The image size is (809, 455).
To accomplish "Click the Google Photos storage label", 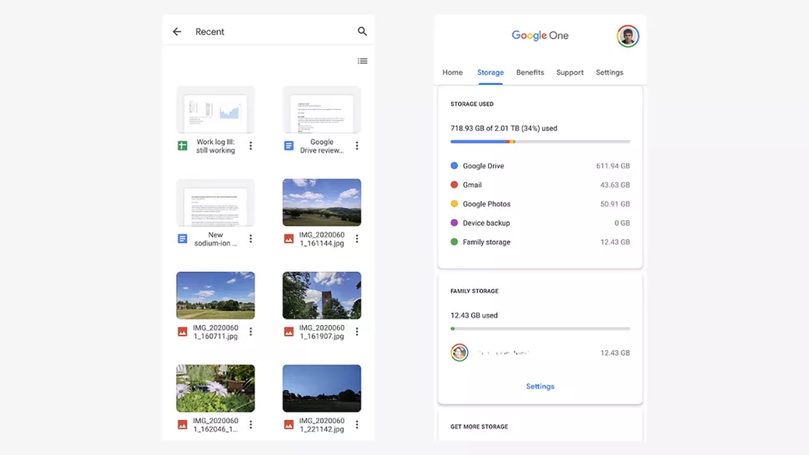I will (486, 204).
